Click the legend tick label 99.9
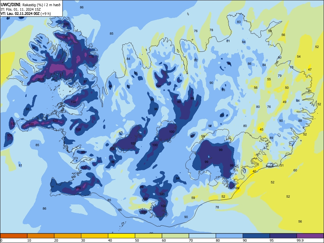The height and width of the screenshot is (243, 324). 300,240
